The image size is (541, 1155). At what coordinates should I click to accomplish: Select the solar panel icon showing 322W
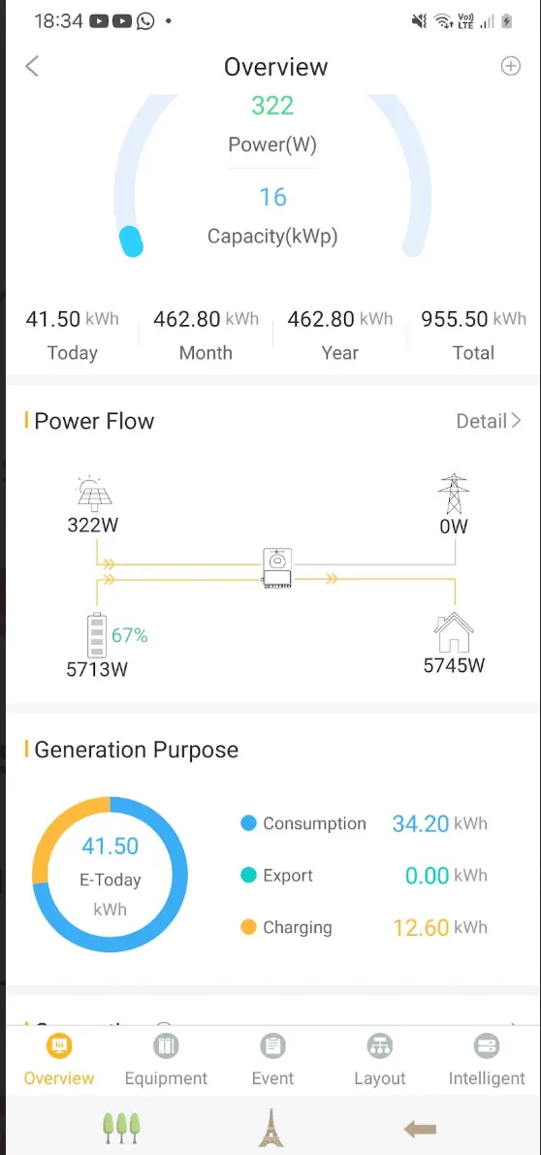(x=93, y=494)
